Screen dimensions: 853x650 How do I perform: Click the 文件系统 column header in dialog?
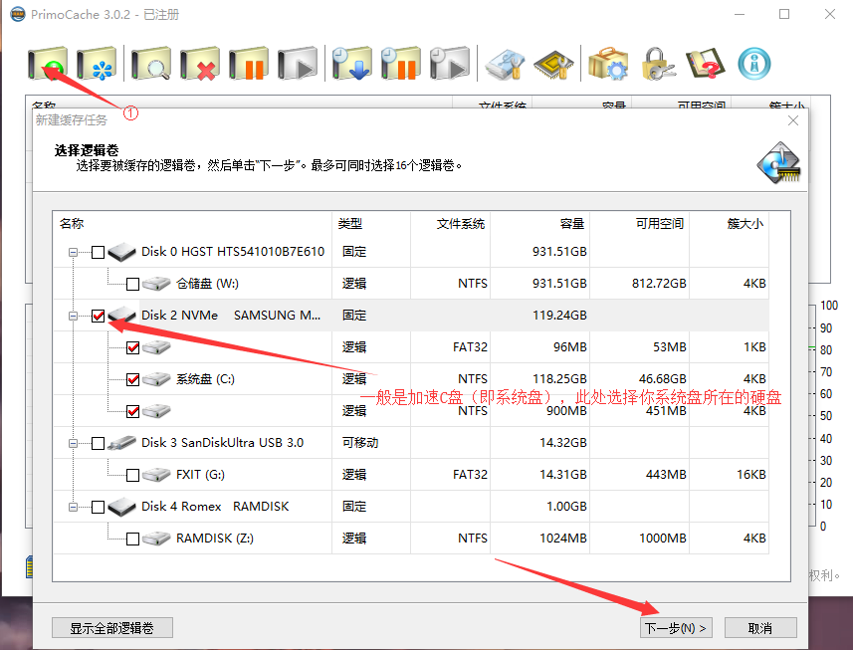451,224
